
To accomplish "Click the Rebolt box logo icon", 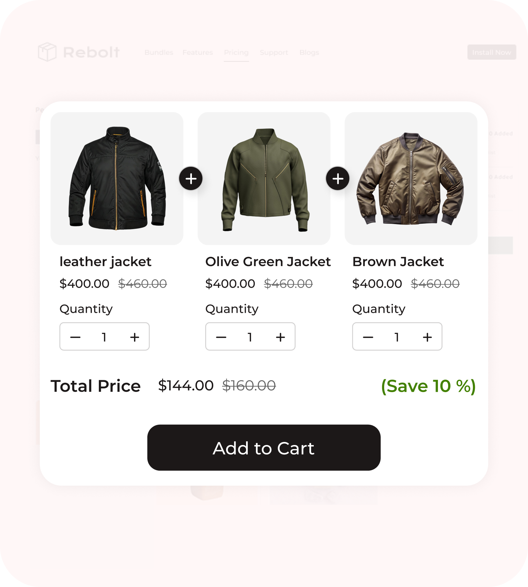I will click(x=47, y=52).
